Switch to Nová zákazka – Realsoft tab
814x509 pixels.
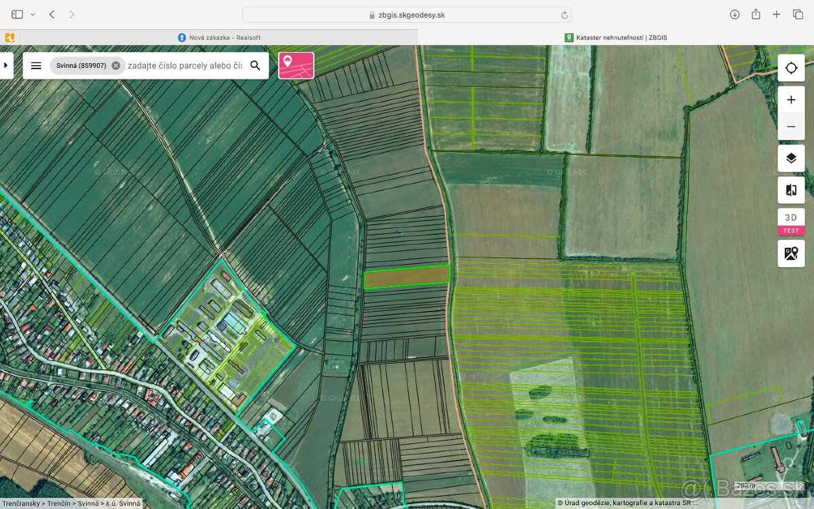tap(219, 37)
